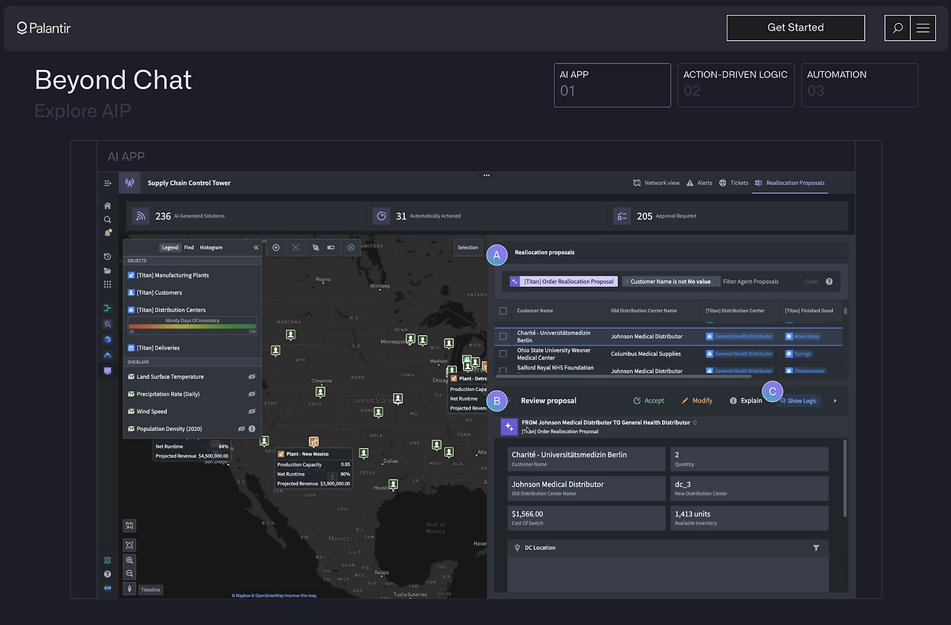951x625 pixels.
Task: Open the map layers book icon
Action: (129, 525)
